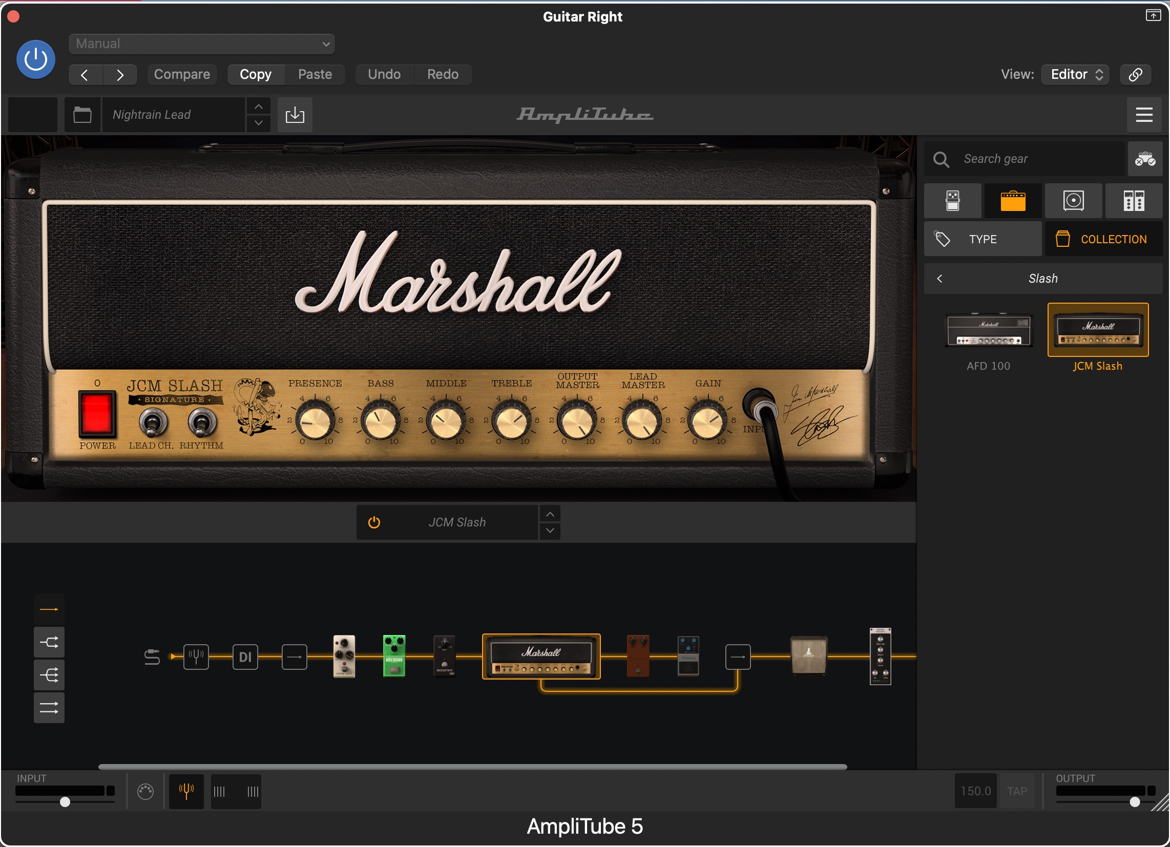Click the Redo button
1170x847 pixels.
pyautogui.click(x=443, y=75)
